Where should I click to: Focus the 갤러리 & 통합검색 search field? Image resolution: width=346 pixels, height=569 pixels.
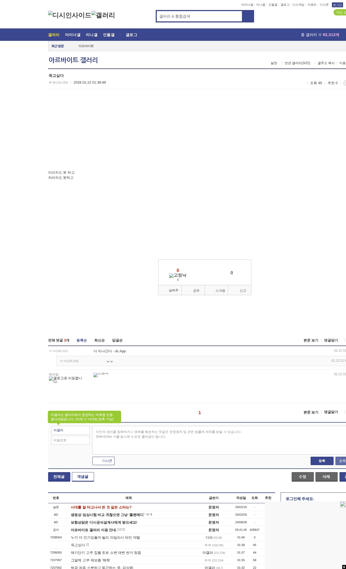(x=199, y=16)
